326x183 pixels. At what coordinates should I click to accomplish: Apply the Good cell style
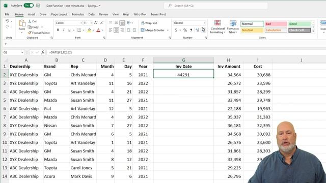(300, 24)
